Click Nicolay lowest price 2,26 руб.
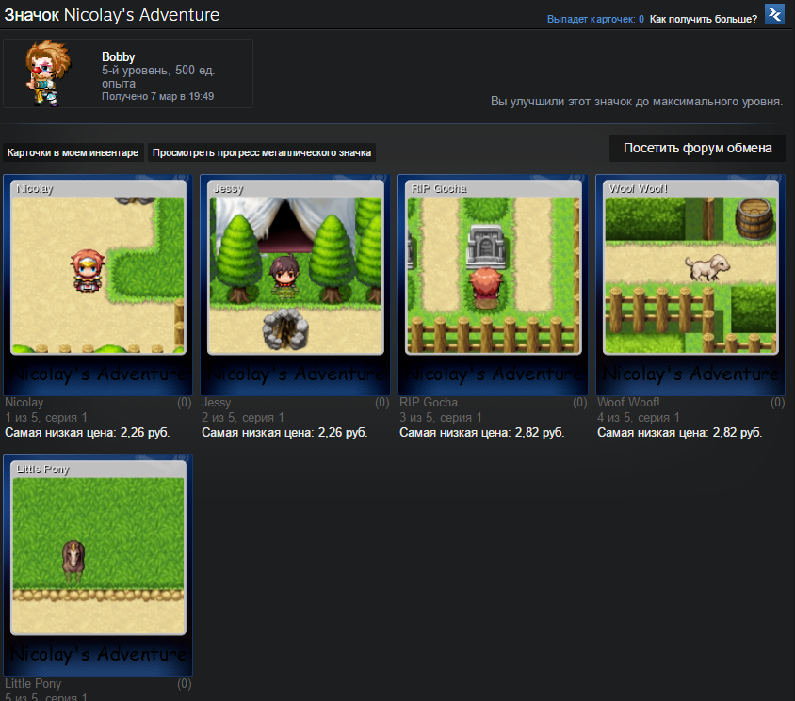Viewport: 795px width, 701px height. tap(88, 433)
